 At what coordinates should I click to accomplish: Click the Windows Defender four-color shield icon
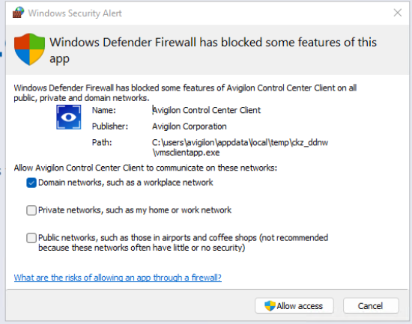pos(29,49)
